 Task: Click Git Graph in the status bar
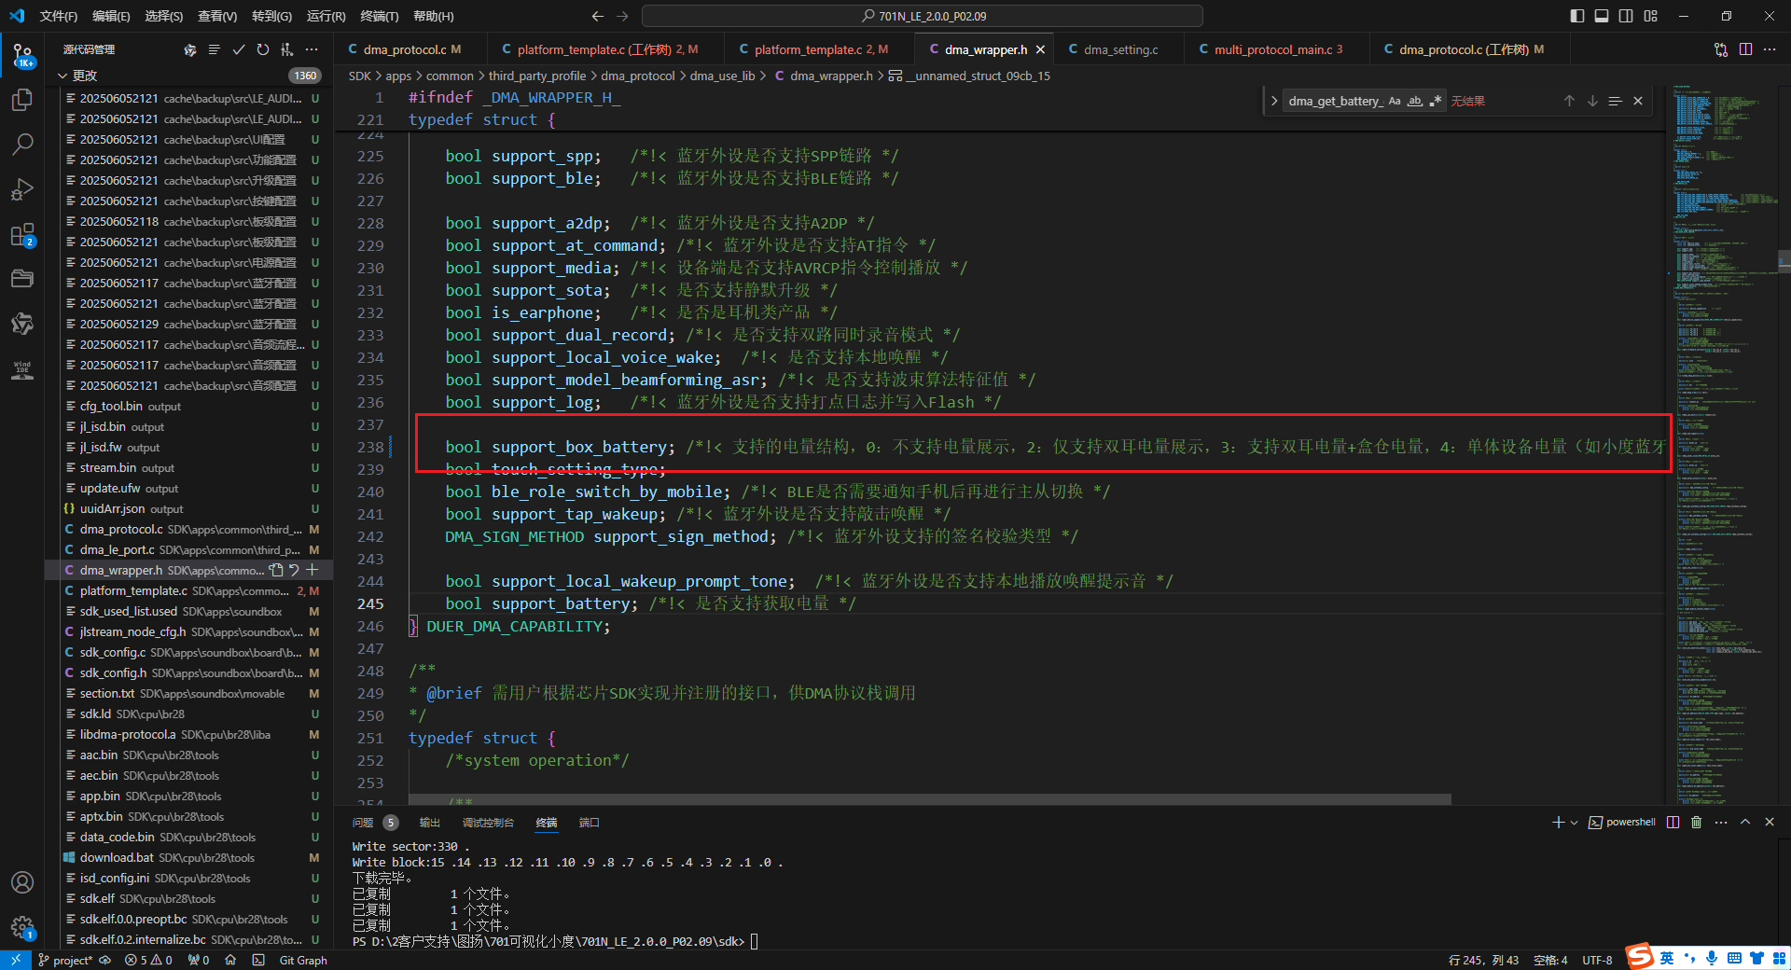click(303, 960)
